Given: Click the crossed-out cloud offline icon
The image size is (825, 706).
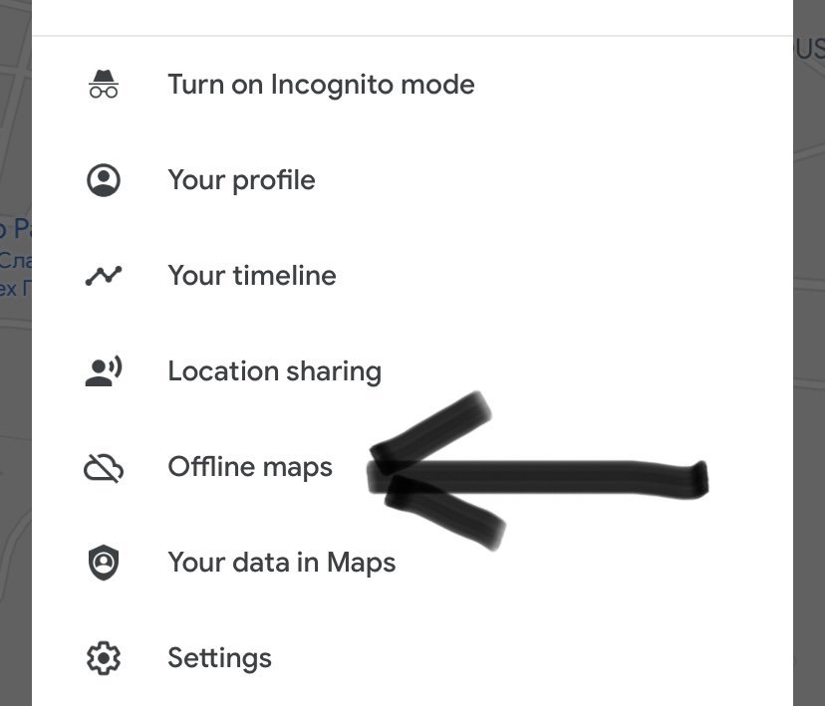Looking at the screenshot, I should pos(104,467).
